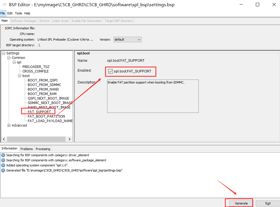Viewport: 280px width, 207px height.
Task: Select the 'Generated file' log message
Action: click(x=64, y=170)
